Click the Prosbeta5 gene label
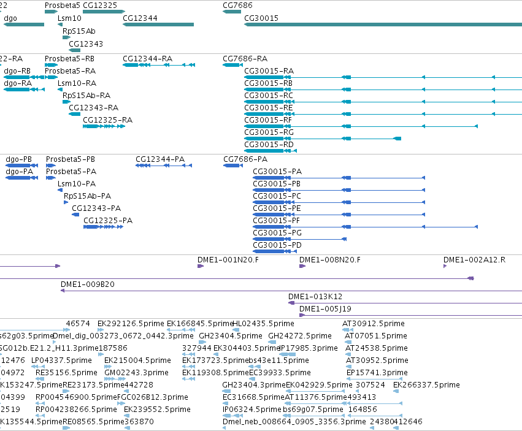 (62, 6)
